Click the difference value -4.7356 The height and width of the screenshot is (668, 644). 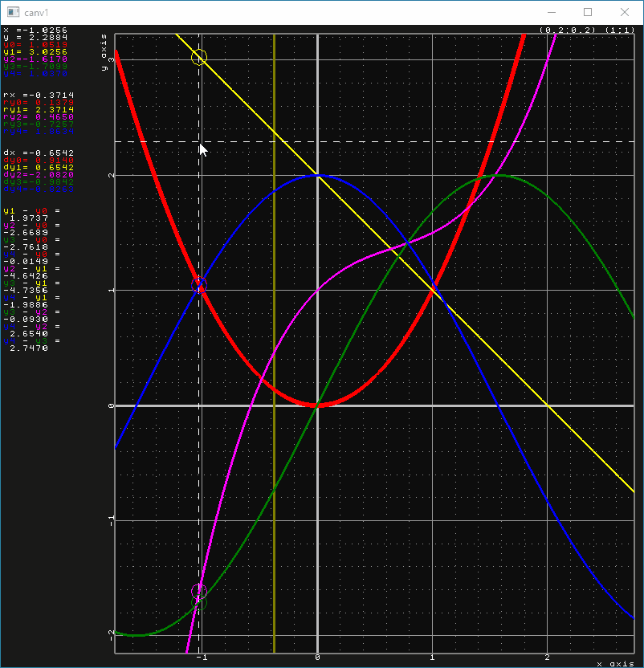(26, 291)
